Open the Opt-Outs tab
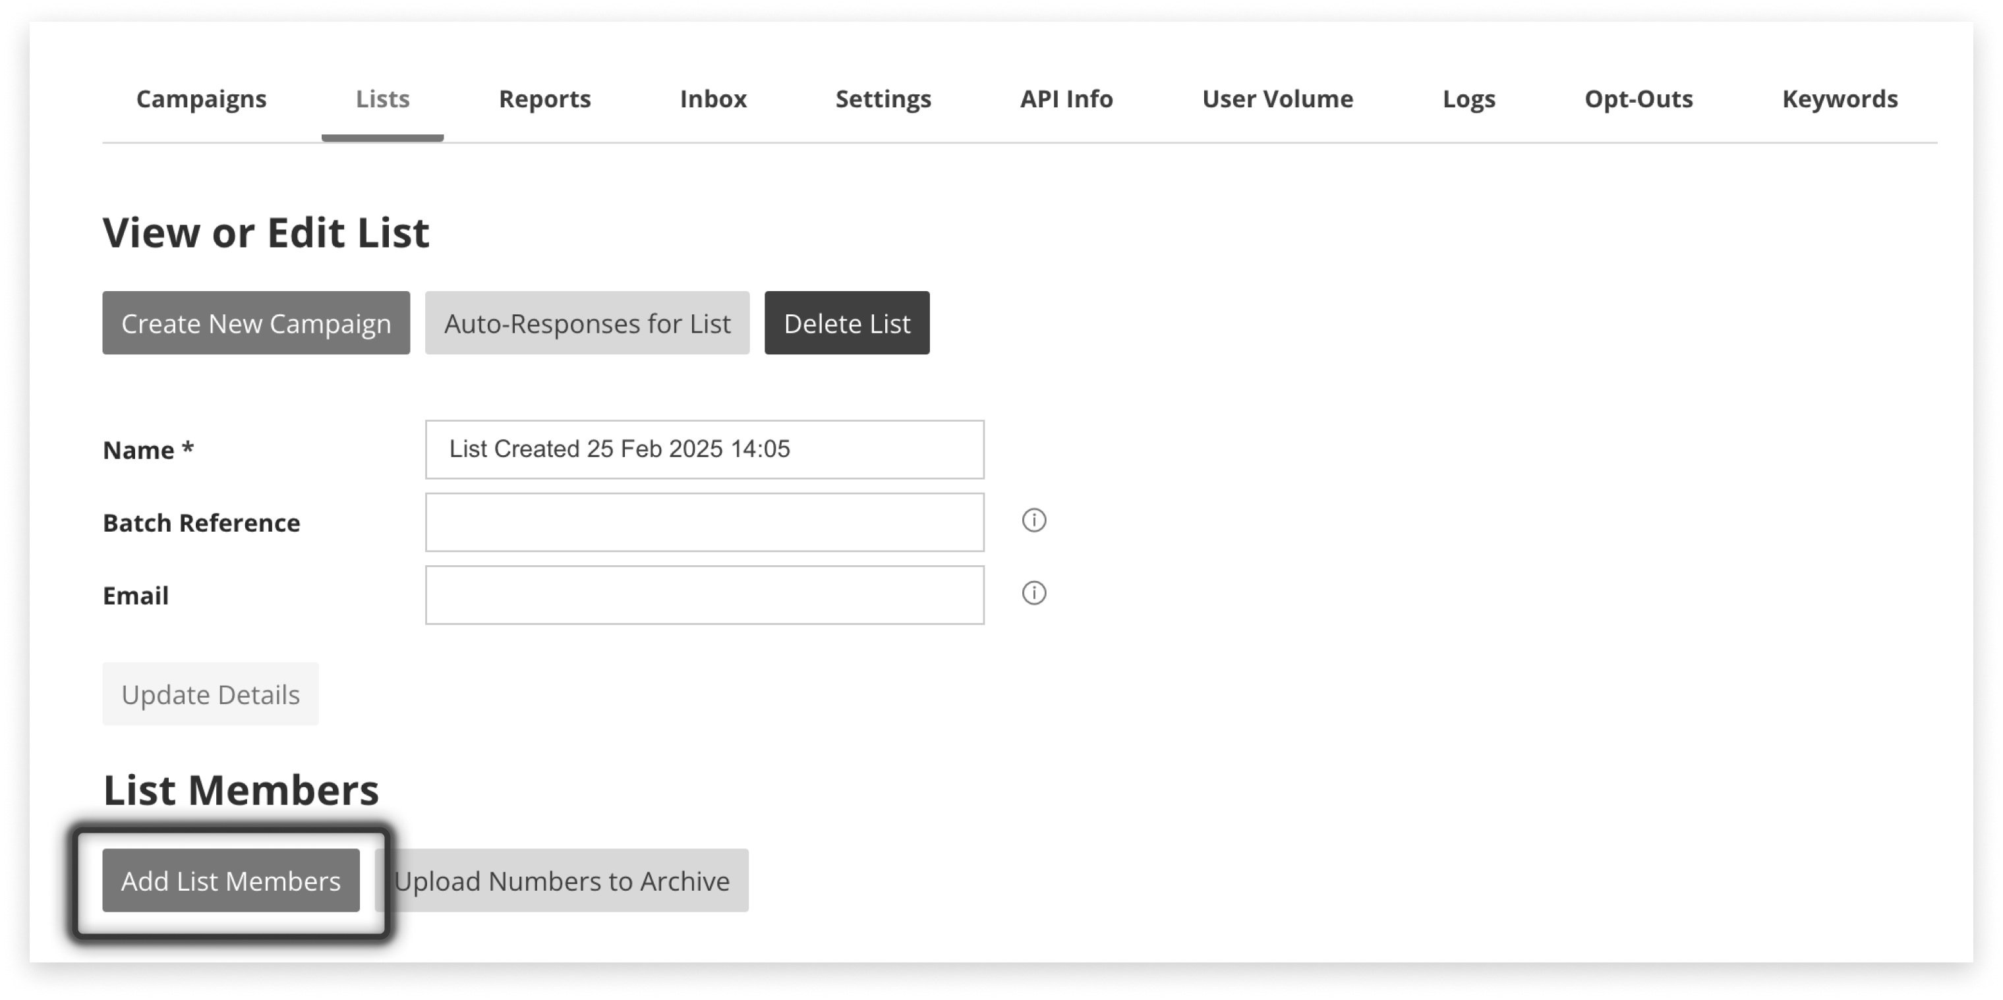 pyautogui.click(x=1638, y=99)
